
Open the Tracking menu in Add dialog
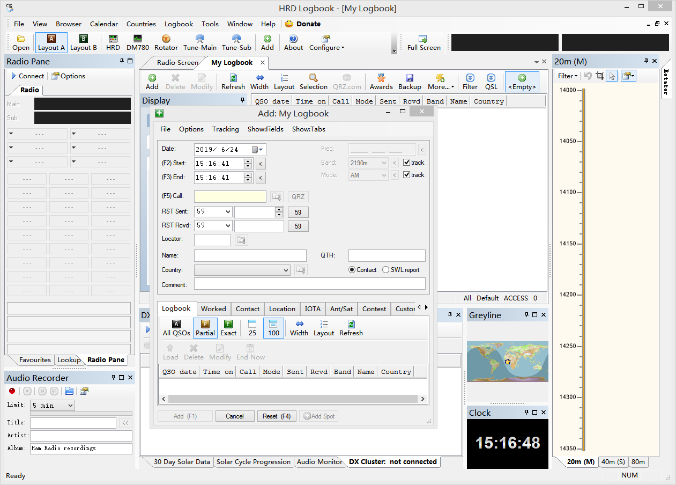(225, 129)
